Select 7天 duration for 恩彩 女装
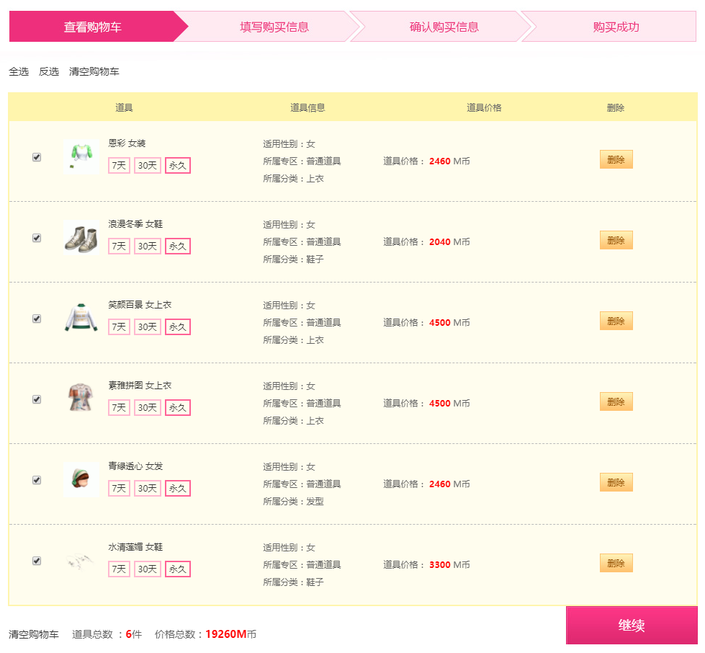The height and width of the screenshot is (653, 705). pyautogui.click(x=119, y=166)
